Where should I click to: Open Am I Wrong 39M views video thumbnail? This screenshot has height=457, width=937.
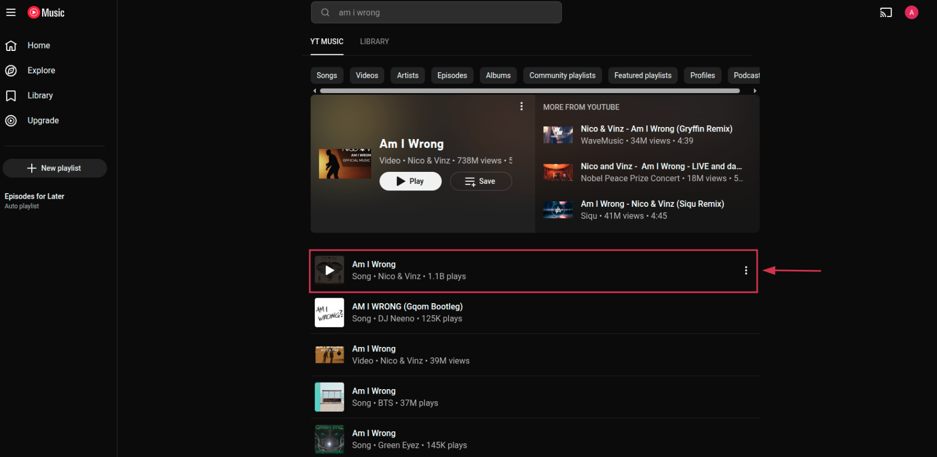click(330, 355)
